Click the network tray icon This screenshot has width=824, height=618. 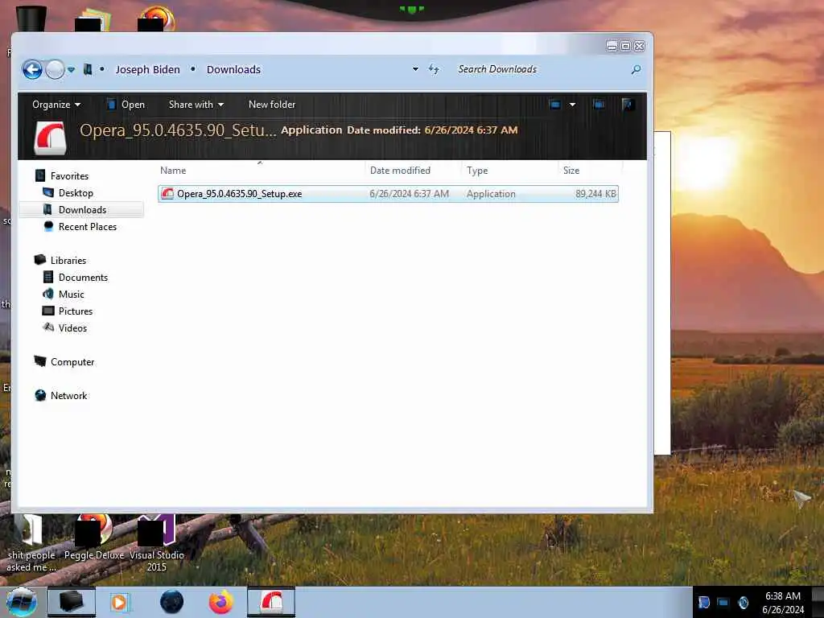[x=723, y=602]
